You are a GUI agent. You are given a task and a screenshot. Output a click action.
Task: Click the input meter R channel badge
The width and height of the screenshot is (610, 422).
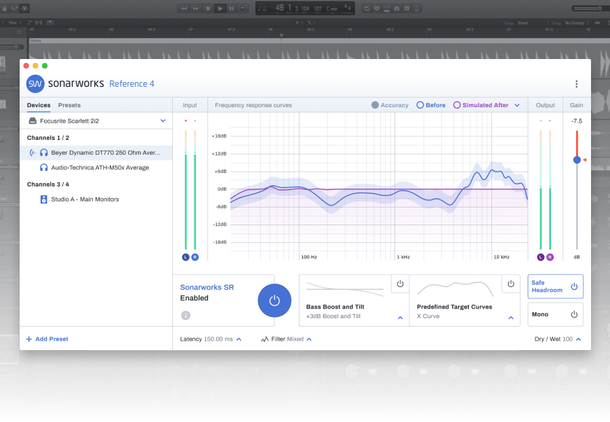(x=195, y=257)
